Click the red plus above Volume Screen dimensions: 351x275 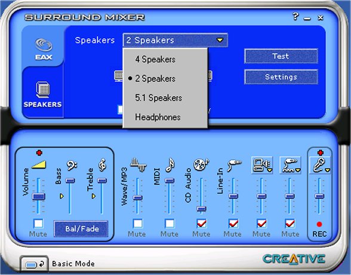39,153
